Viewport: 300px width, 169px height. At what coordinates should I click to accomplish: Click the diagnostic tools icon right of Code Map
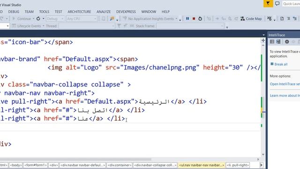(x=270, y=19)
